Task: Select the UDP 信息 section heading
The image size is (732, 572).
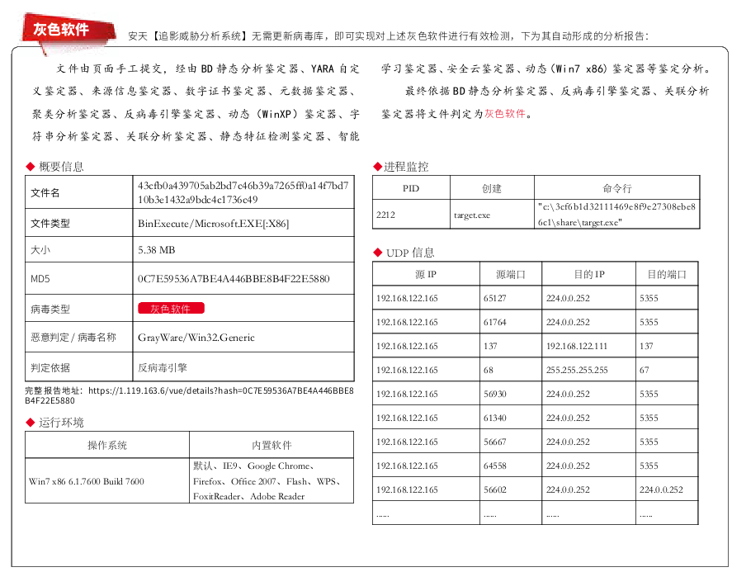Action: click(410, 253)
